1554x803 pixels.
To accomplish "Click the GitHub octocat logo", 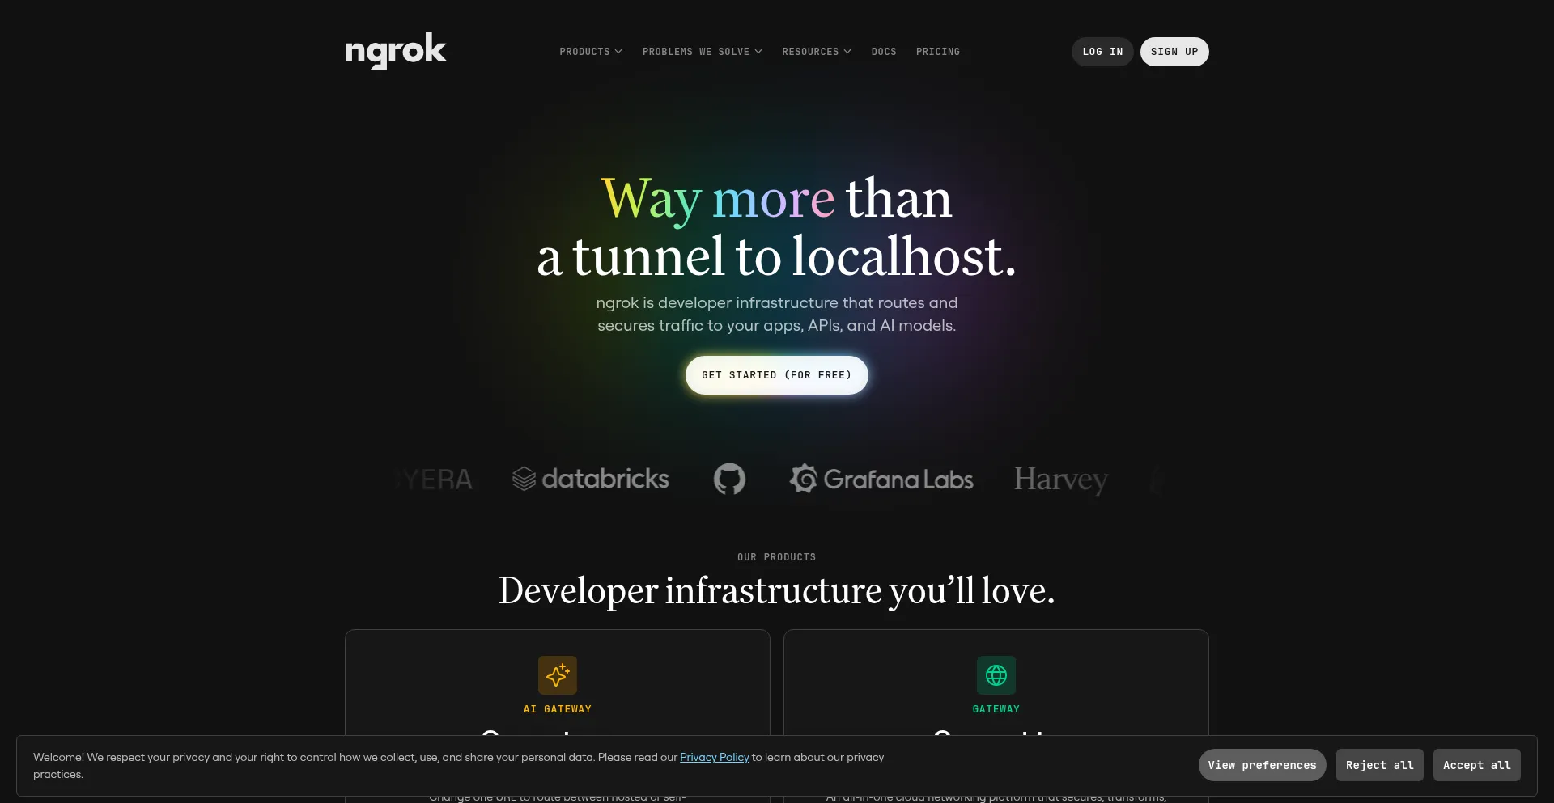I will (729, 479).
